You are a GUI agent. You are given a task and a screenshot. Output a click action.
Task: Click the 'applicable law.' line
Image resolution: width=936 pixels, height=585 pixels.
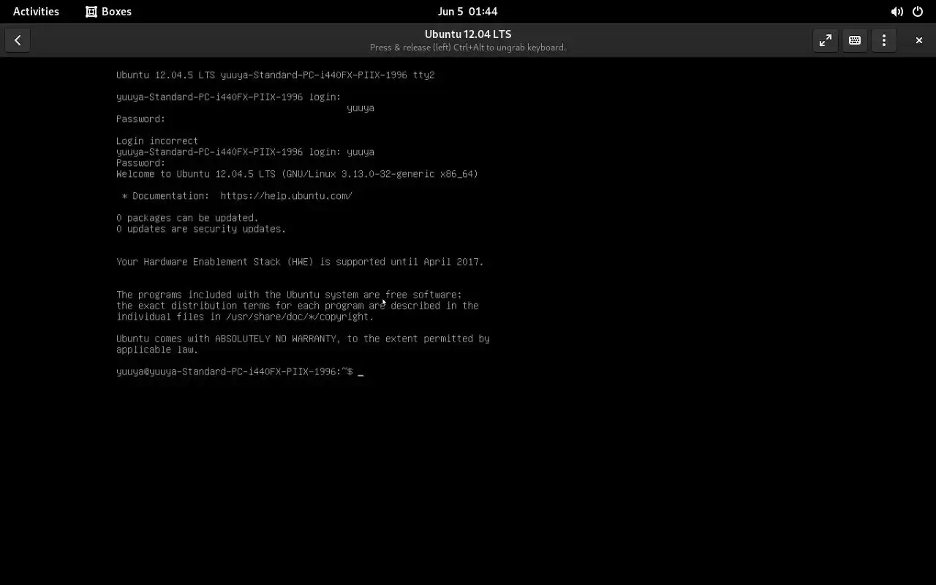(157, 350)
